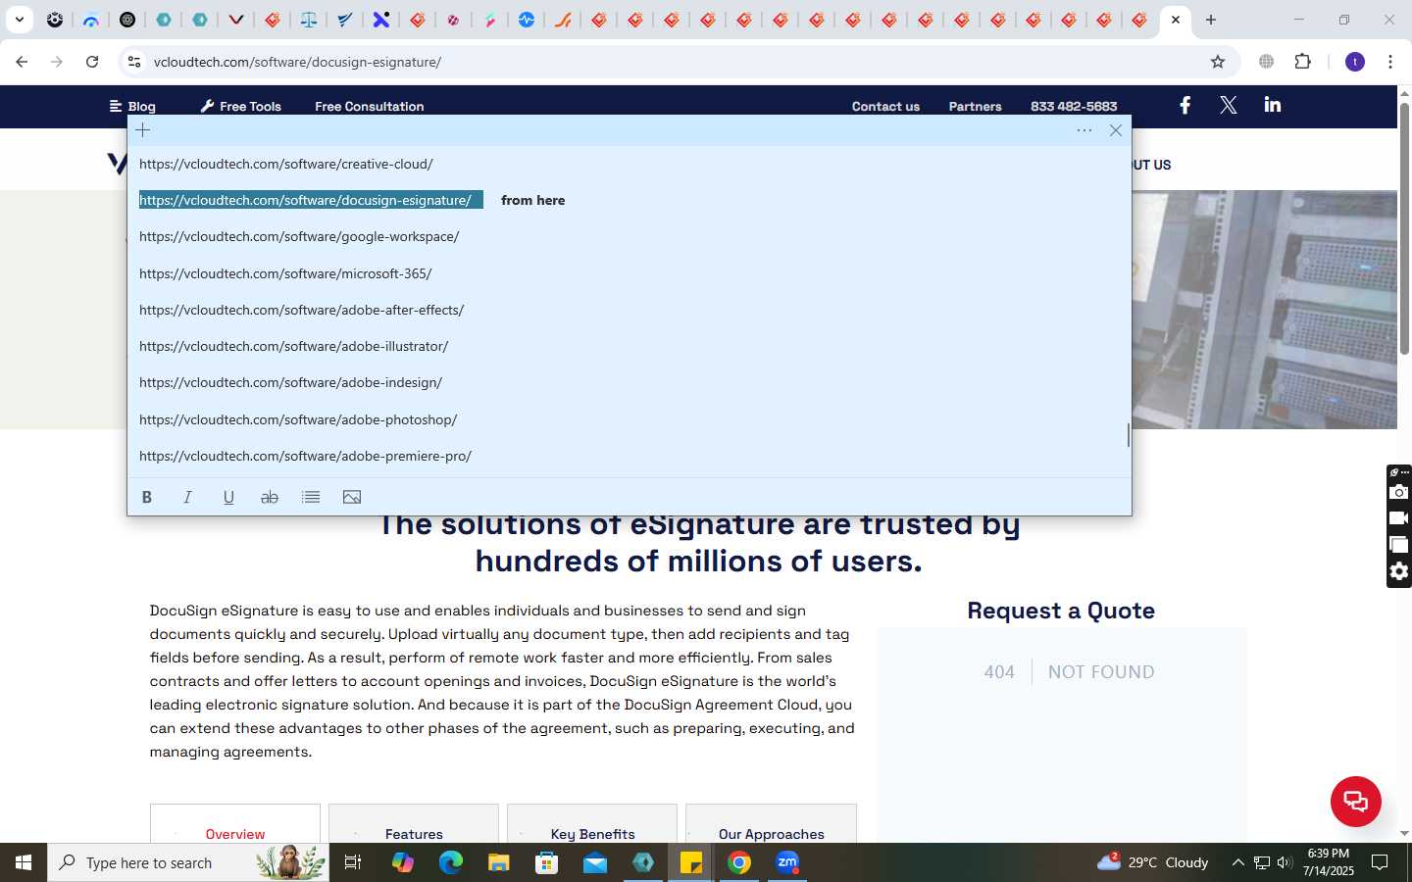1412x882 pixels.
Task: Open Chrome three-dot menu
Action: (1390, 62)
